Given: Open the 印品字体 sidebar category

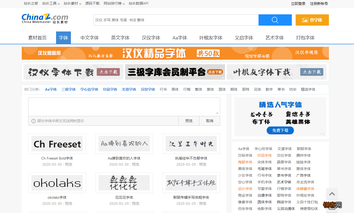Looking at the screenshot, I should pos(265,155).
